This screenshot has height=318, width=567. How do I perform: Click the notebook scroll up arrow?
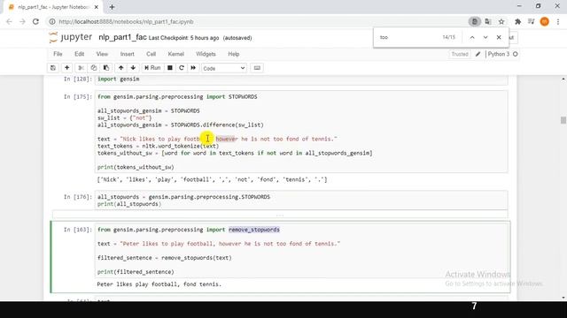point(563,79)
